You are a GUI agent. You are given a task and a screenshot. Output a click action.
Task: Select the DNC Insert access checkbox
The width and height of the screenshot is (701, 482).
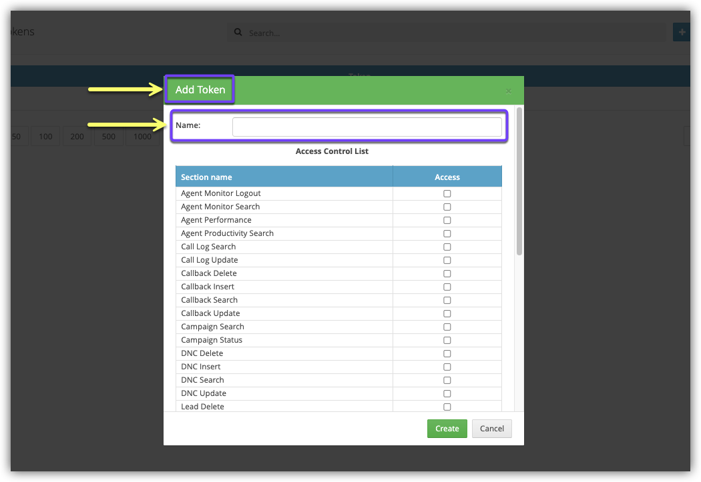[x=447, y=367]
